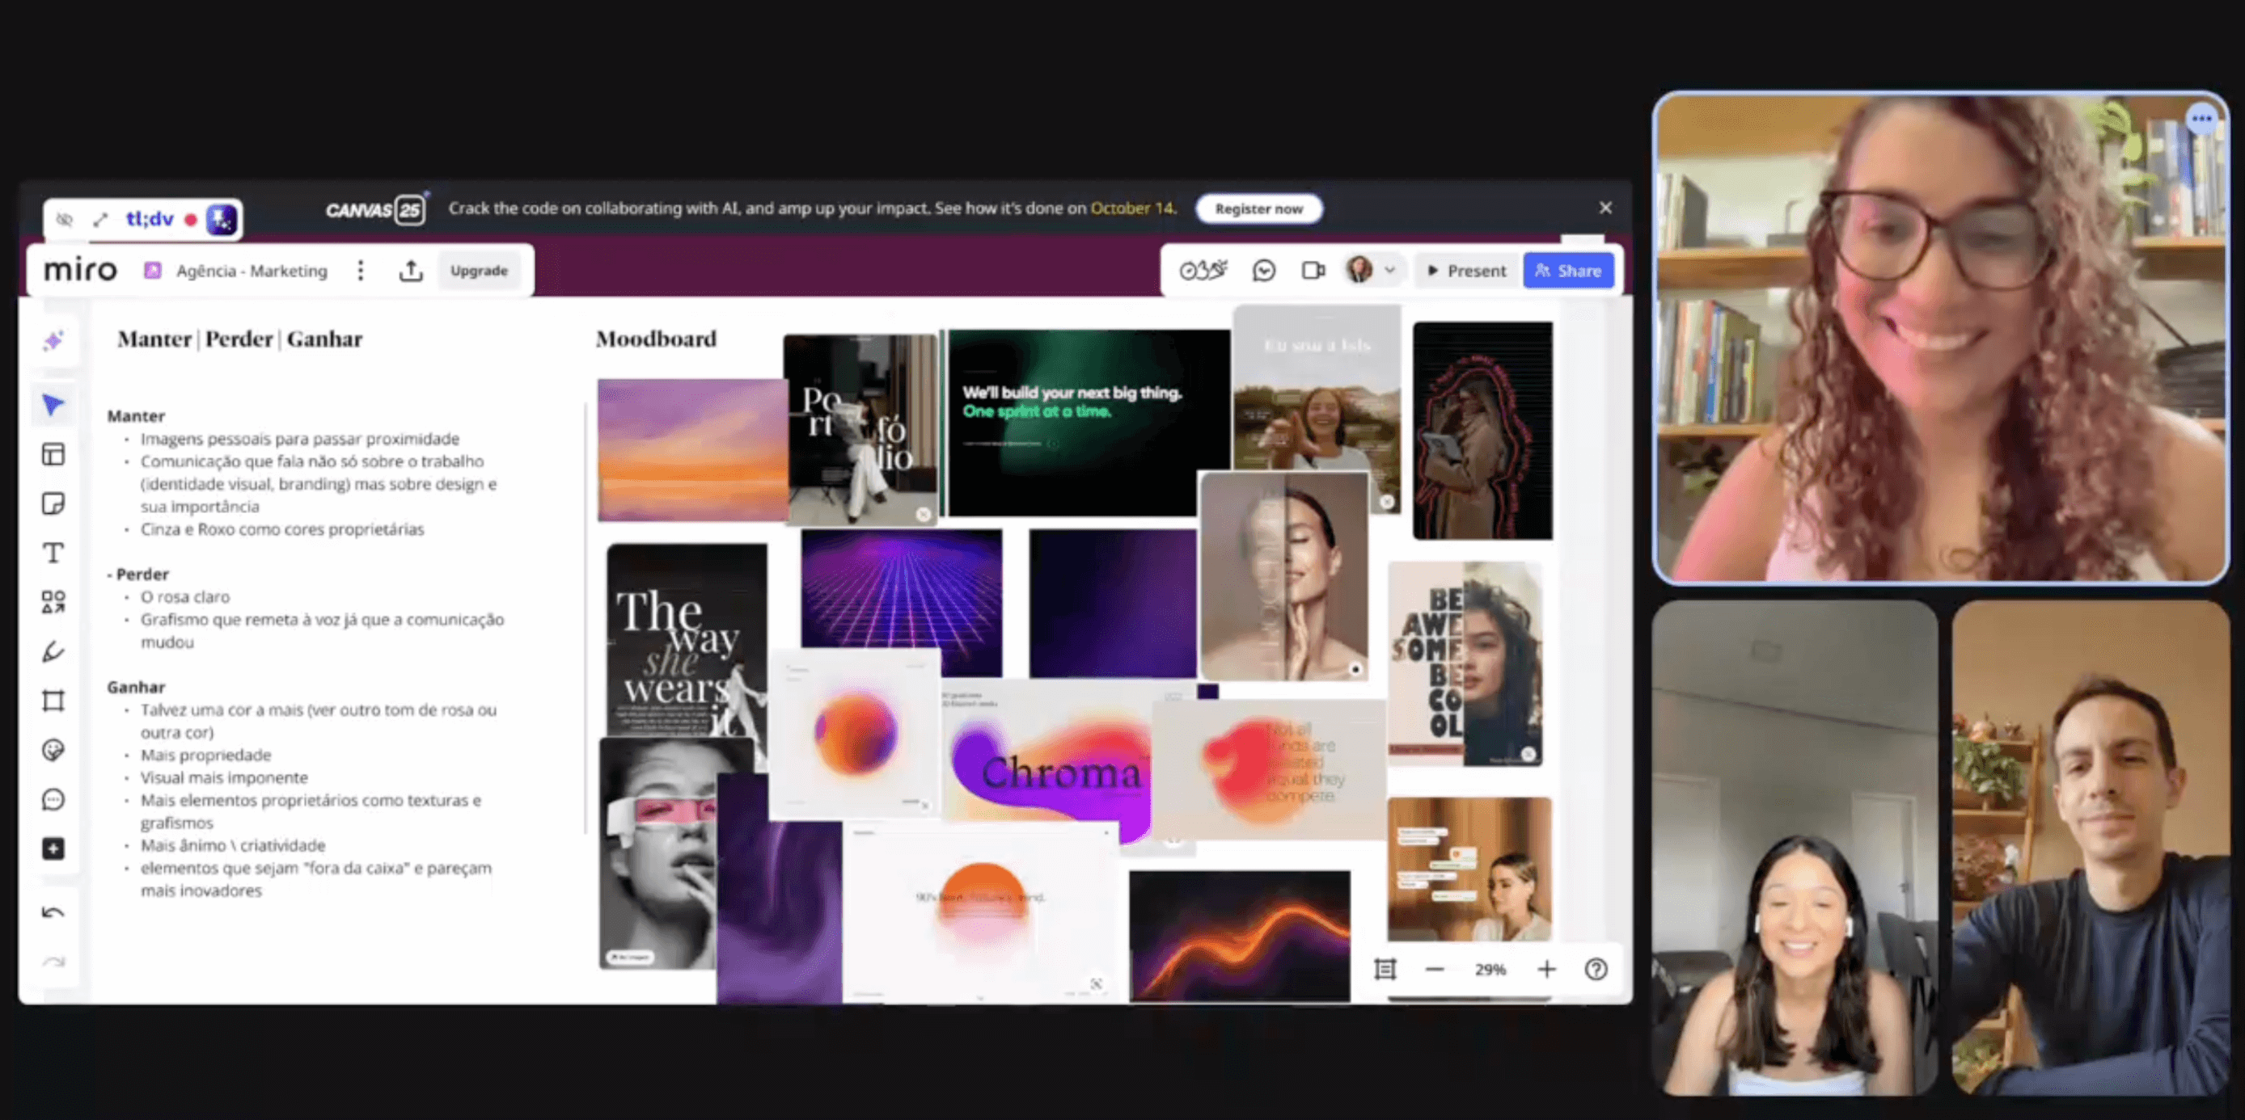Open Miro AI sparkle tool in sidebar

pos(53,340)
